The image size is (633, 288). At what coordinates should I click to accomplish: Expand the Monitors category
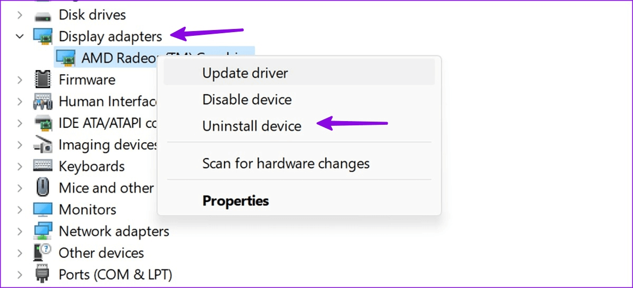tap(20, 210)
